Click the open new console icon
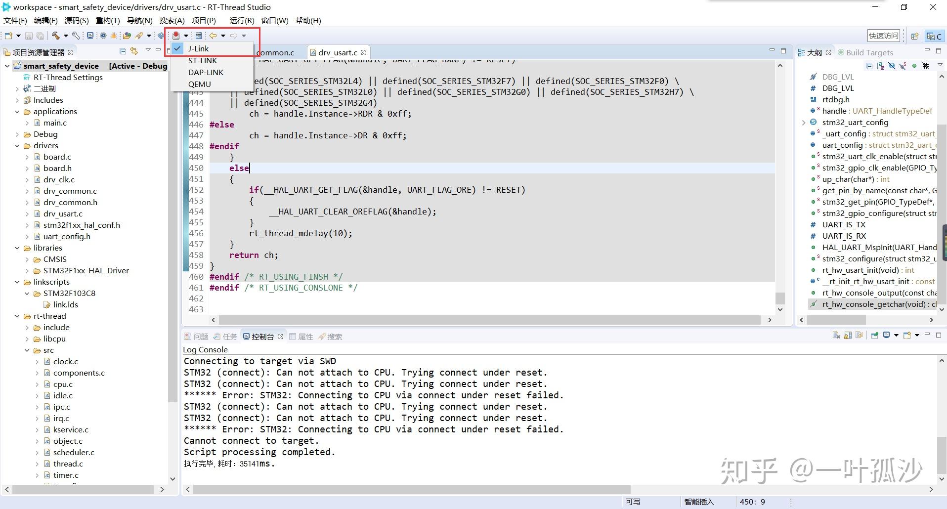Viewport: 947px width, 509px height. [x=907, y=336]
